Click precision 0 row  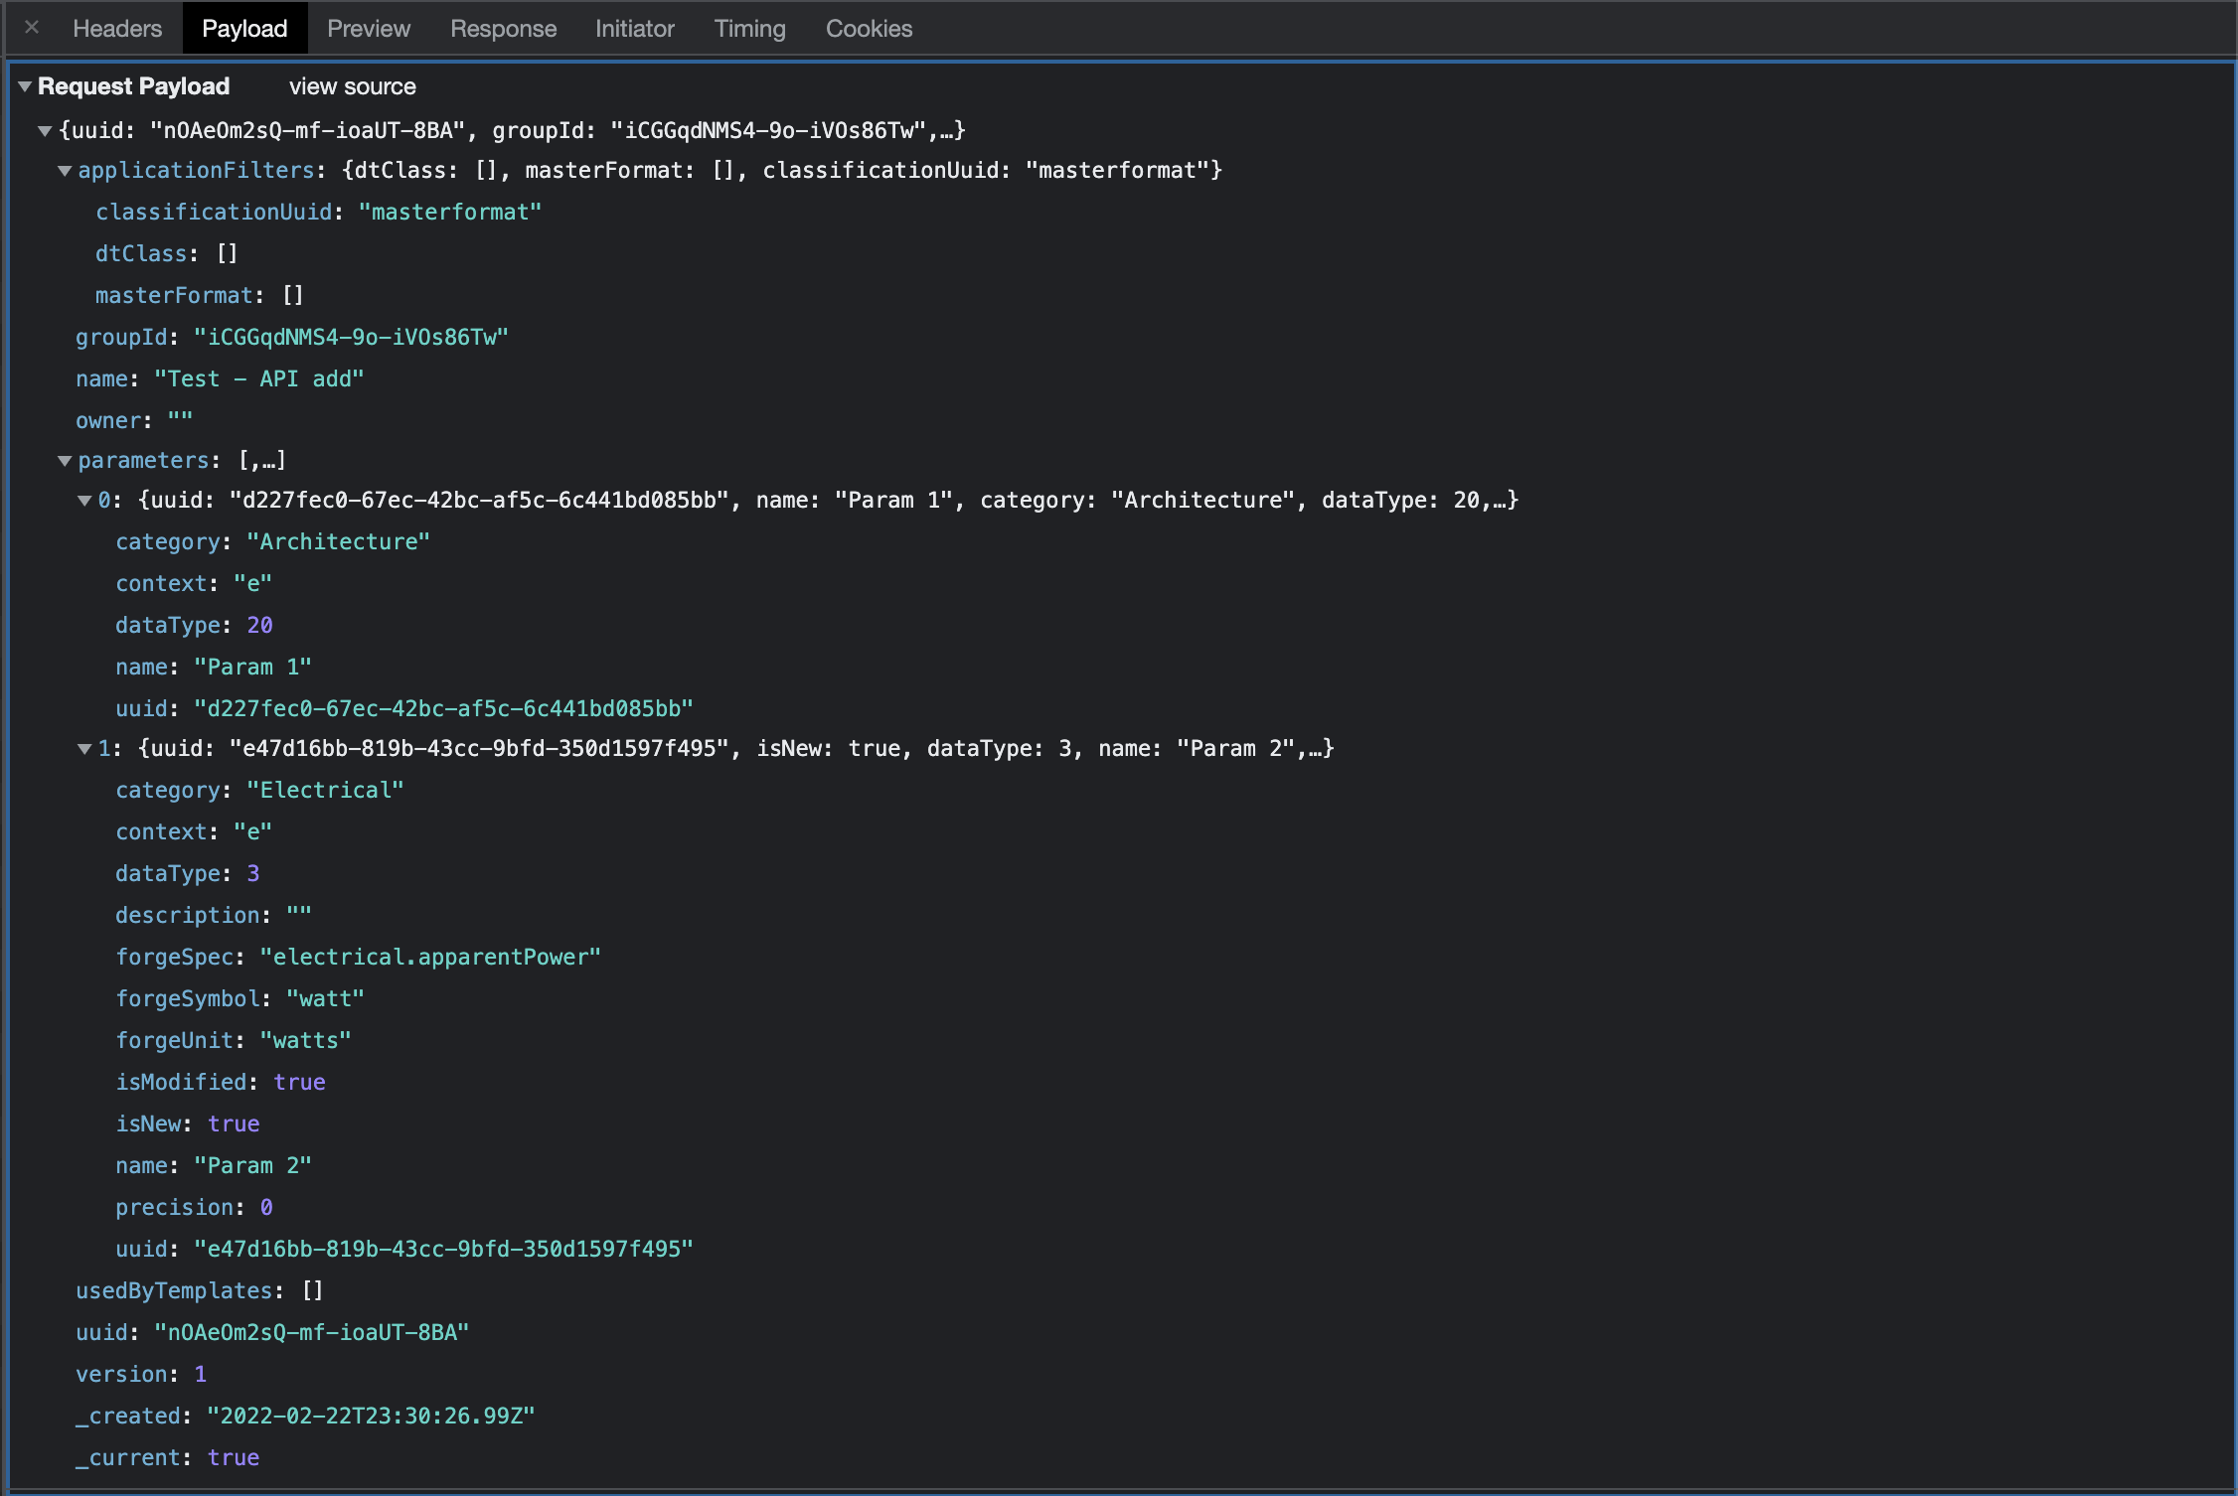tap(194, 1208)
